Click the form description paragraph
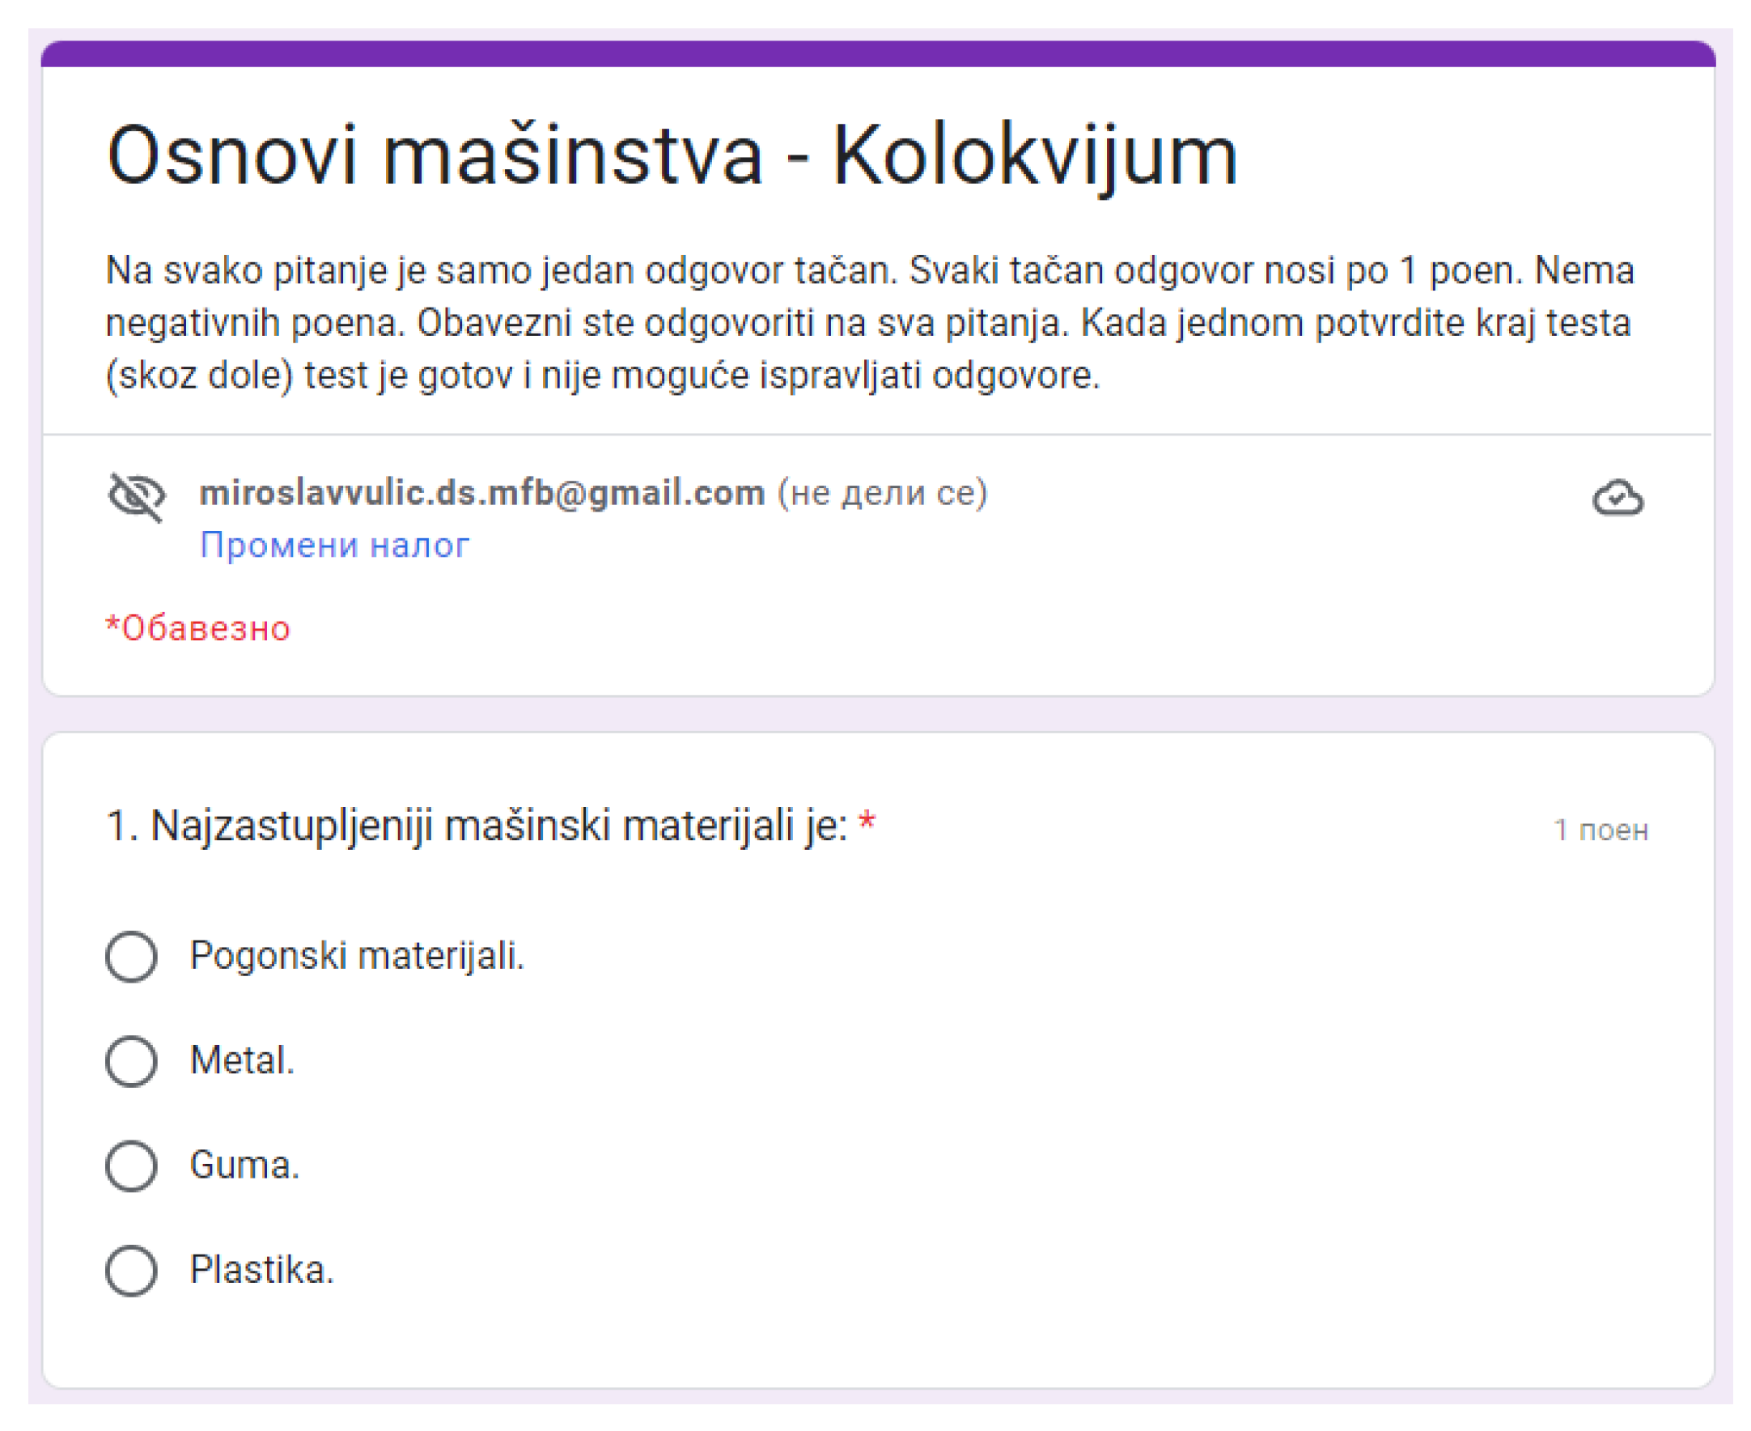The height and width of the screenshot is (1431, 1751). (x=869, y=323)
